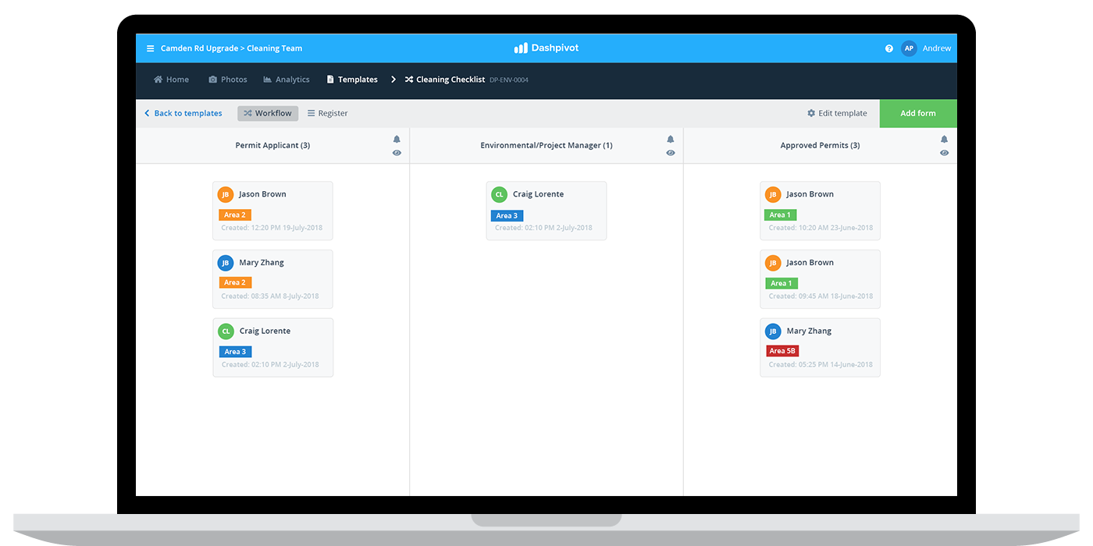Open Craig Lorente name in Permit Applicant column
Screen dimensions: 1093x546
pos(265,331)
